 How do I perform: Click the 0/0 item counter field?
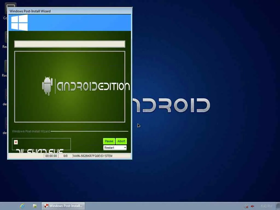tap(66, 156)
